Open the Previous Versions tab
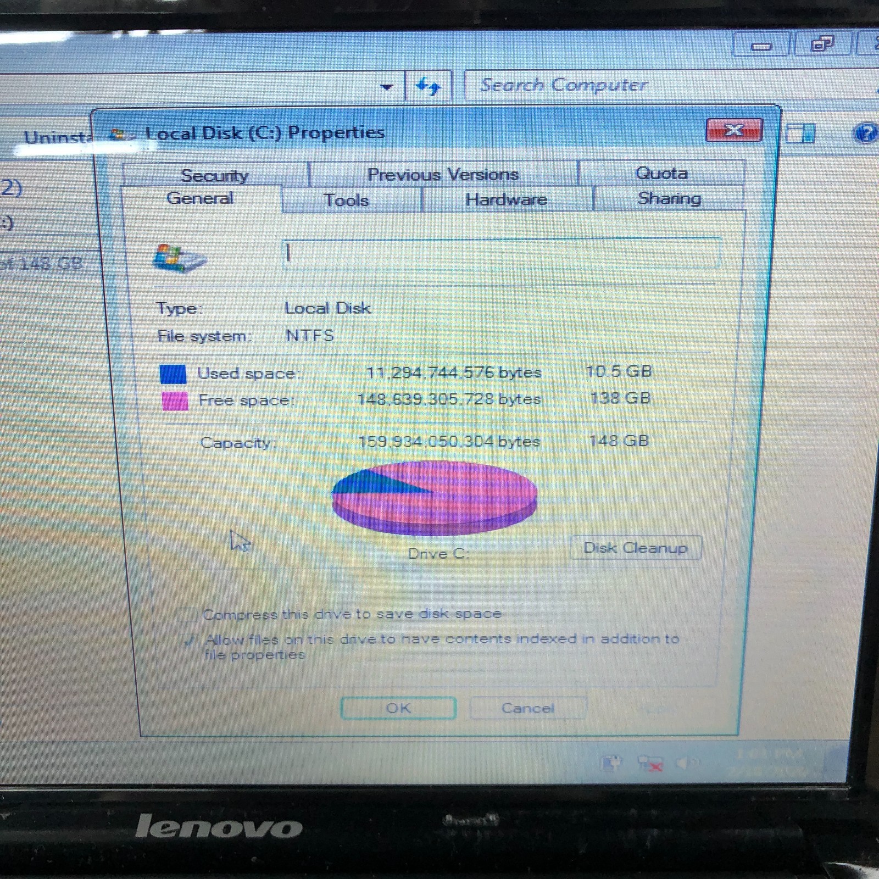879x879 pixels. click(x=443, y=174)
